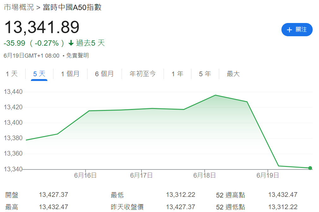Click the 6月16日 x-axis label
The height and width of the screenshot is (212, 319).
[85, 175]
